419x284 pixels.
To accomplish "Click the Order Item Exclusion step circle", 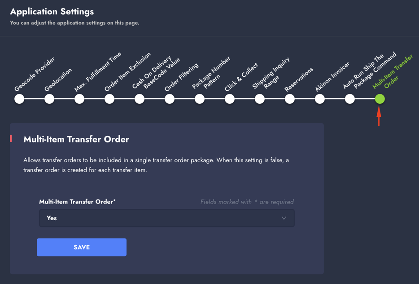I will [x=109, y=99].
